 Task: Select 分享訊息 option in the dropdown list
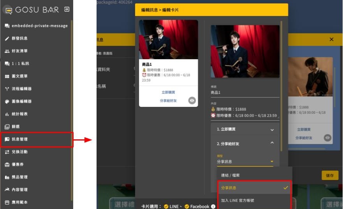254,188
